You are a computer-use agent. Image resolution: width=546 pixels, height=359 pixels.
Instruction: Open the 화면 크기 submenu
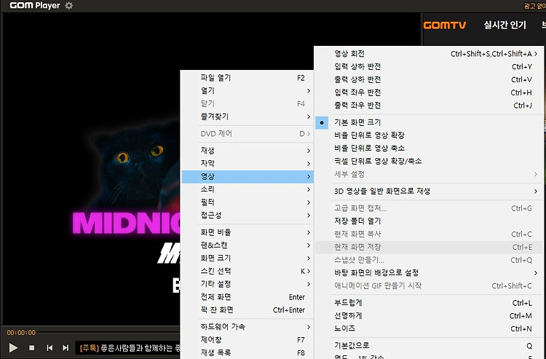pyautogui.click(x=248, y=258)
